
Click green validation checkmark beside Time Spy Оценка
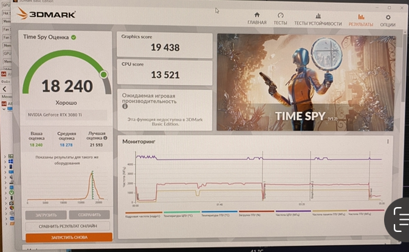click(x=74, y=37)
